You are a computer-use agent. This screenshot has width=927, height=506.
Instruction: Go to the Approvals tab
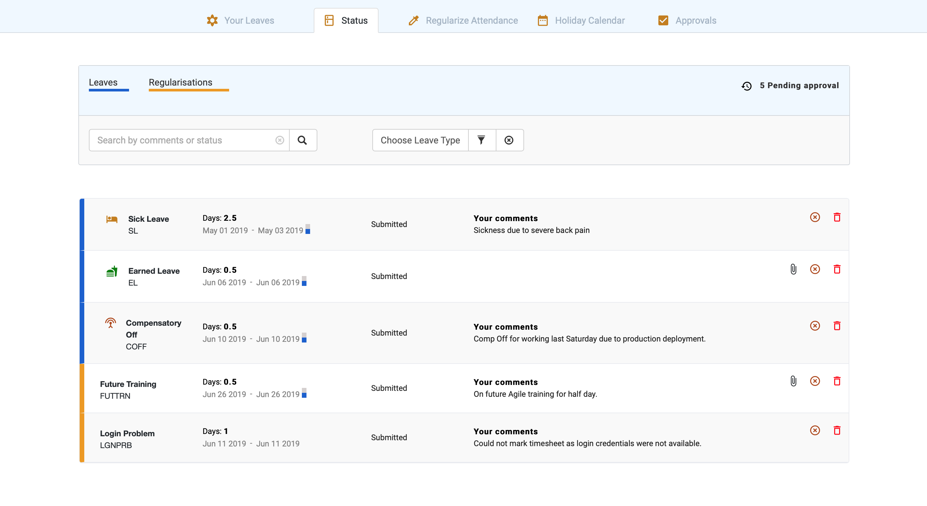[687, 20]
